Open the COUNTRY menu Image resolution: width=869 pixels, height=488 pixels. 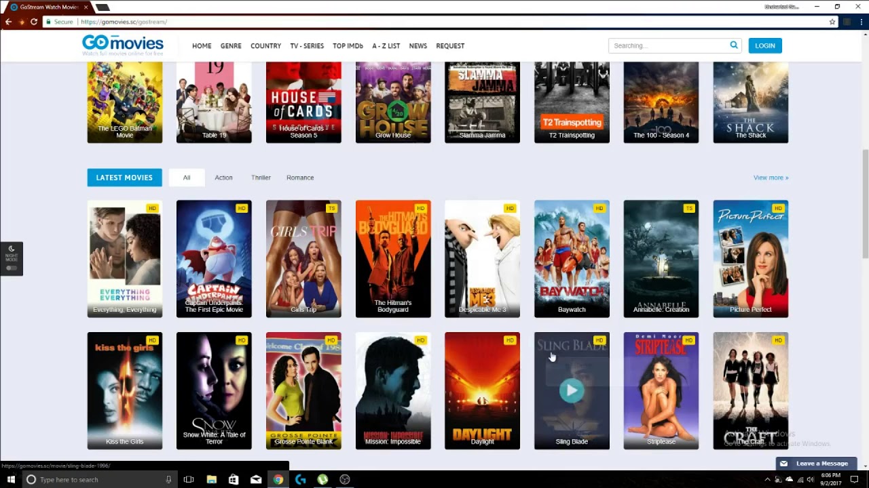[265, 45]
